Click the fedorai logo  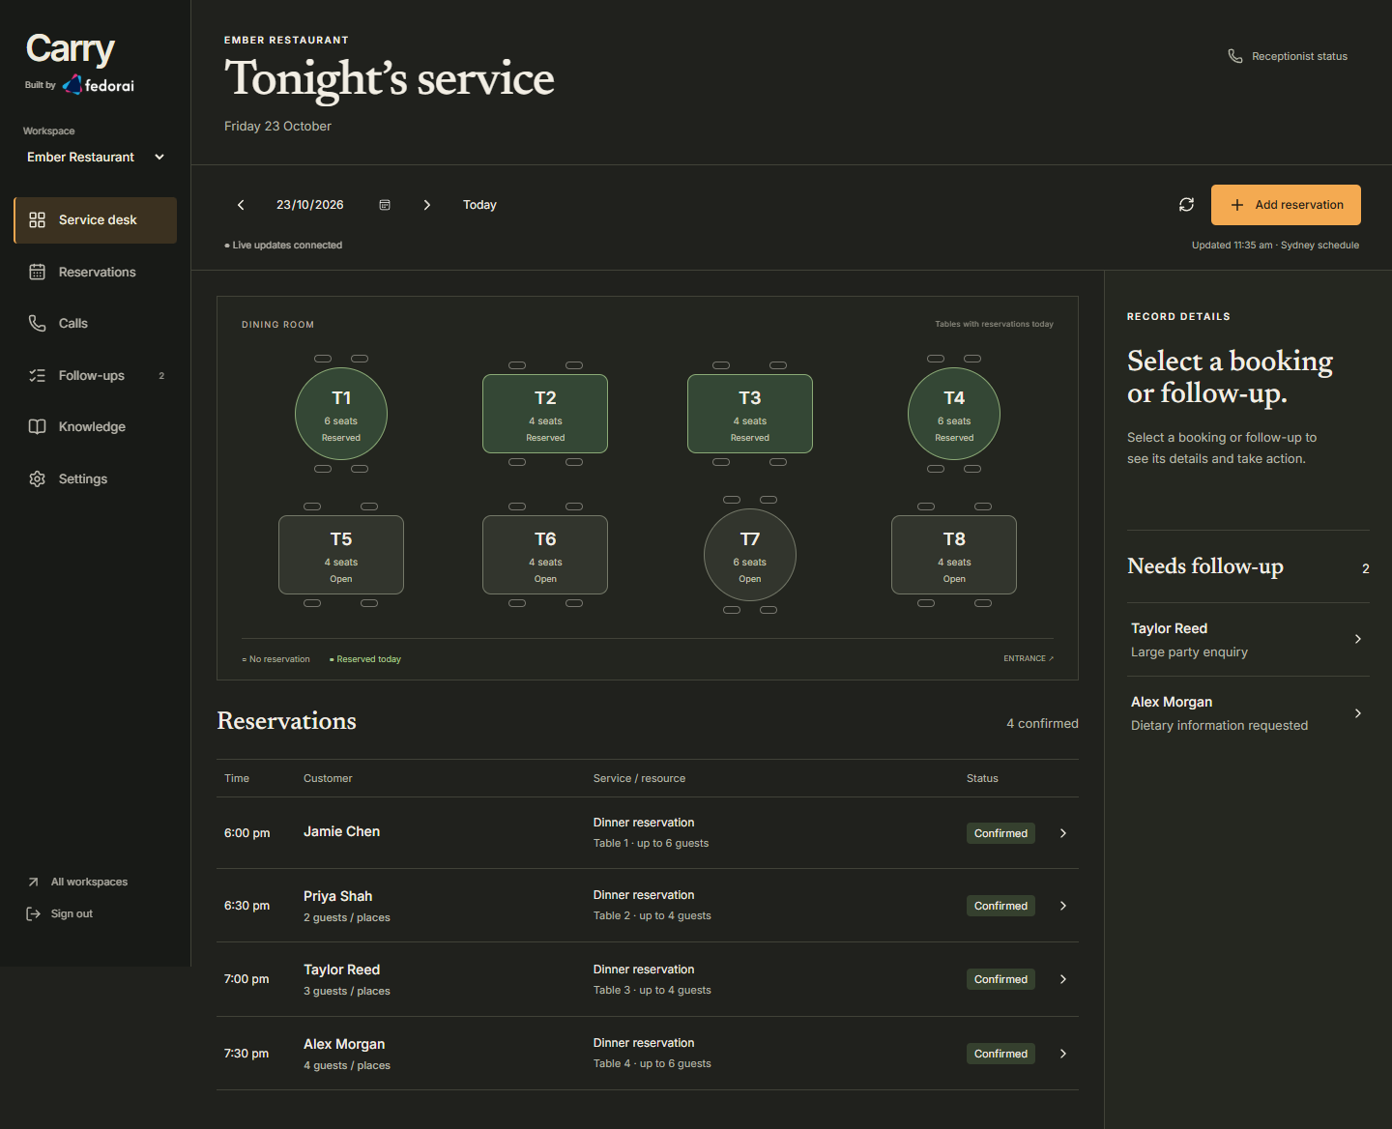coord(99,86)
